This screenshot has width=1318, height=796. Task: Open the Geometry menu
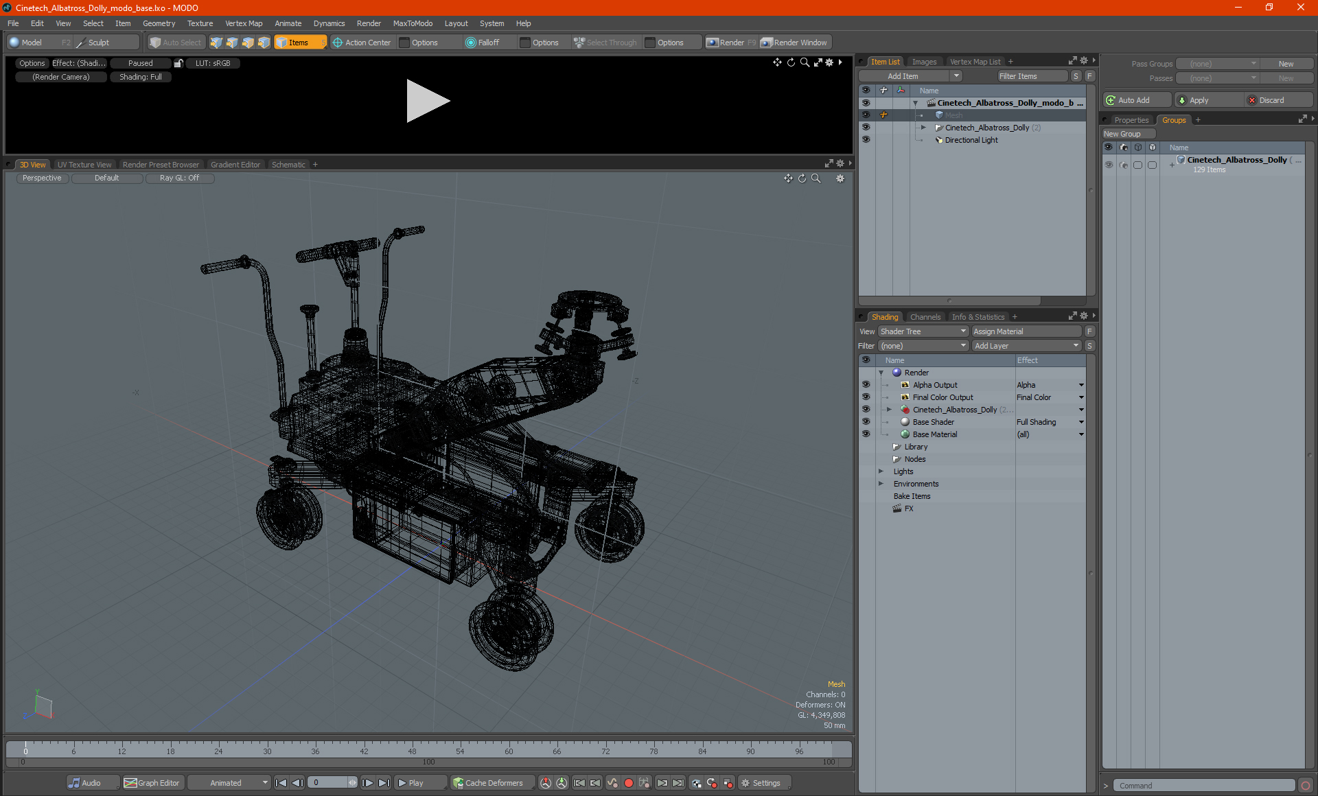(159, 23)
